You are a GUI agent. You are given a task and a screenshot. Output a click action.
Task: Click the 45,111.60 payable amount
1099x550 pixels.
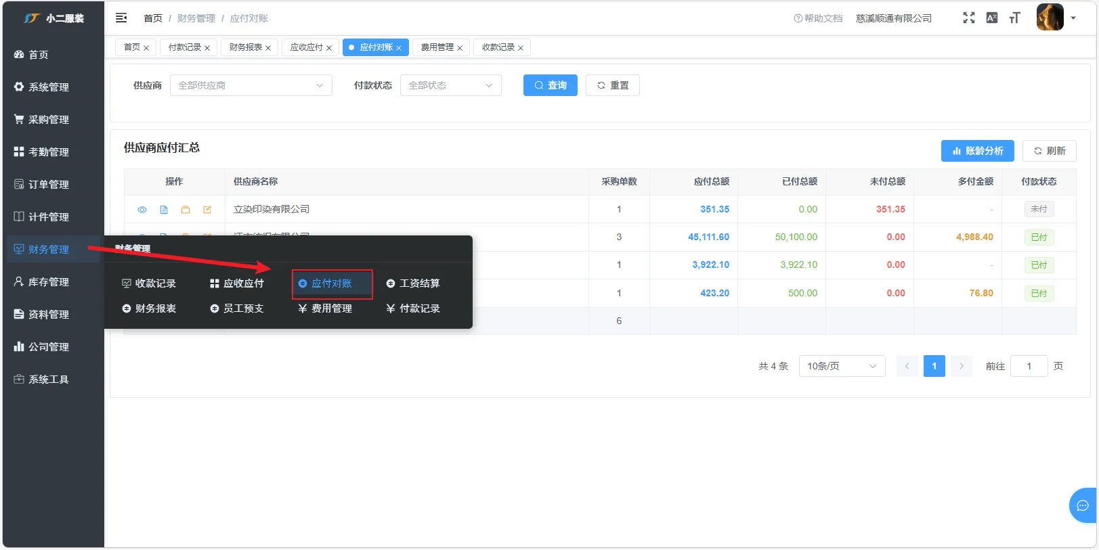[708, 237]
